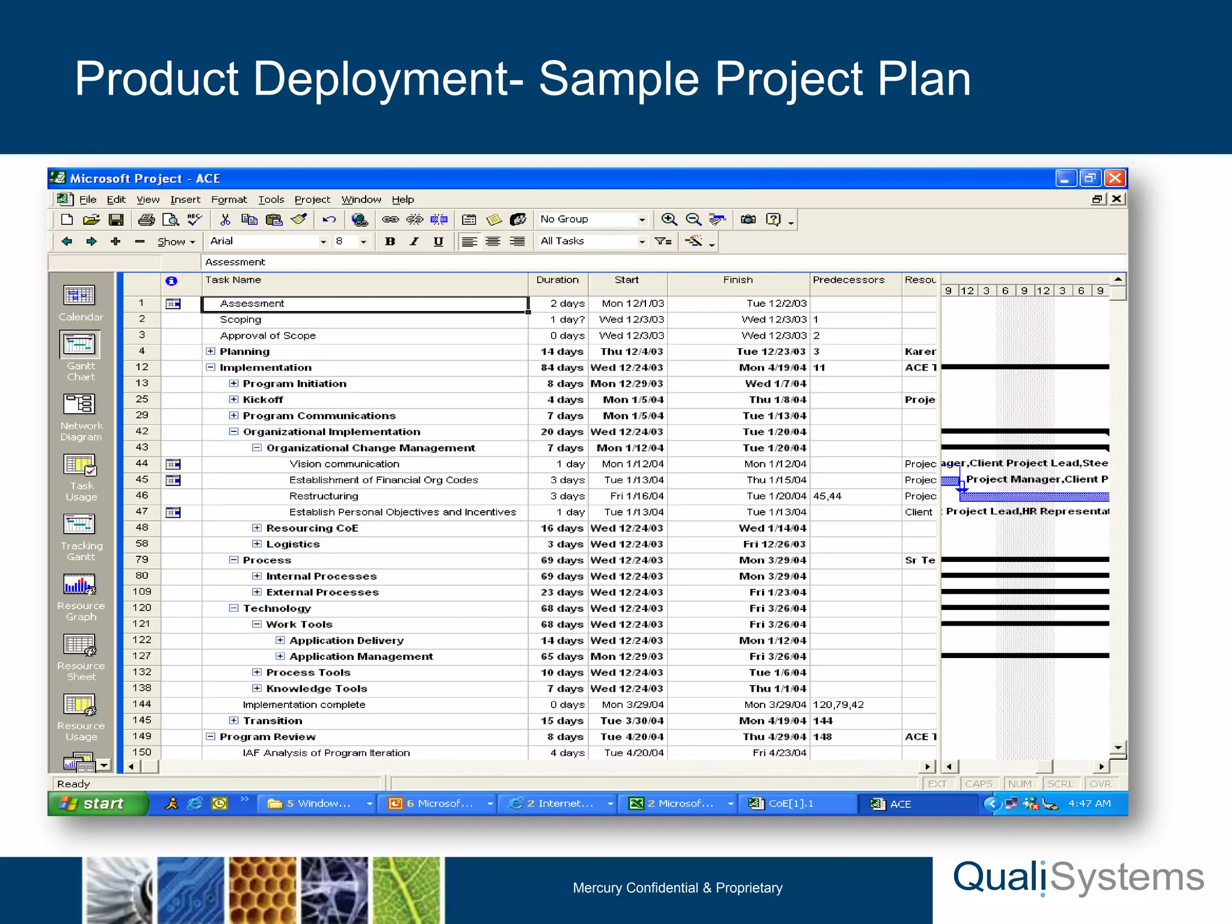
Task: Click the Save disk icon
Action: pos(116,220)
